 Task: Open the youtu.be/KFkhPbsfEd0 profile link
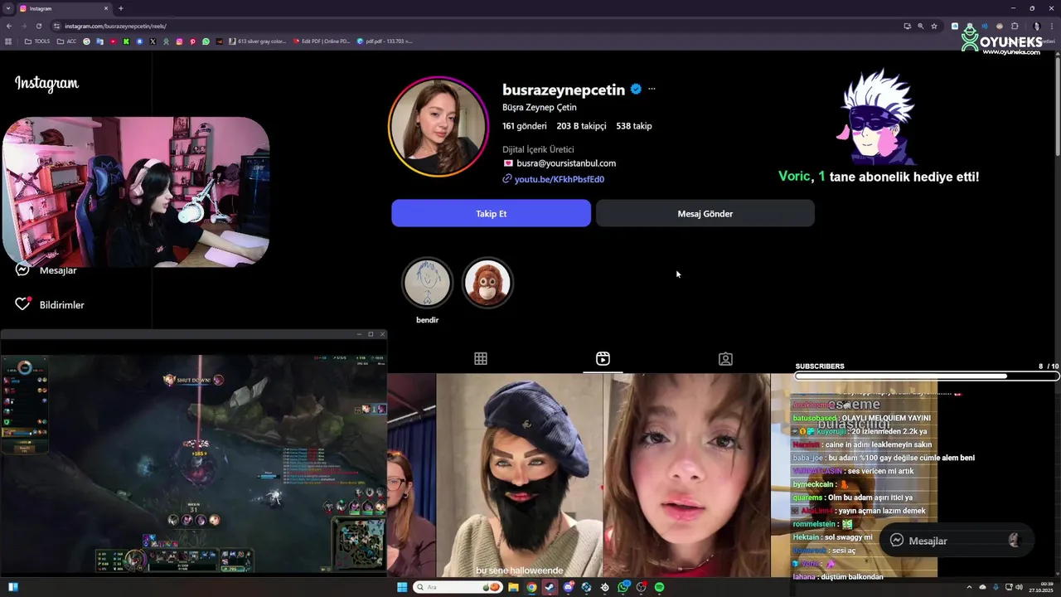560,179
